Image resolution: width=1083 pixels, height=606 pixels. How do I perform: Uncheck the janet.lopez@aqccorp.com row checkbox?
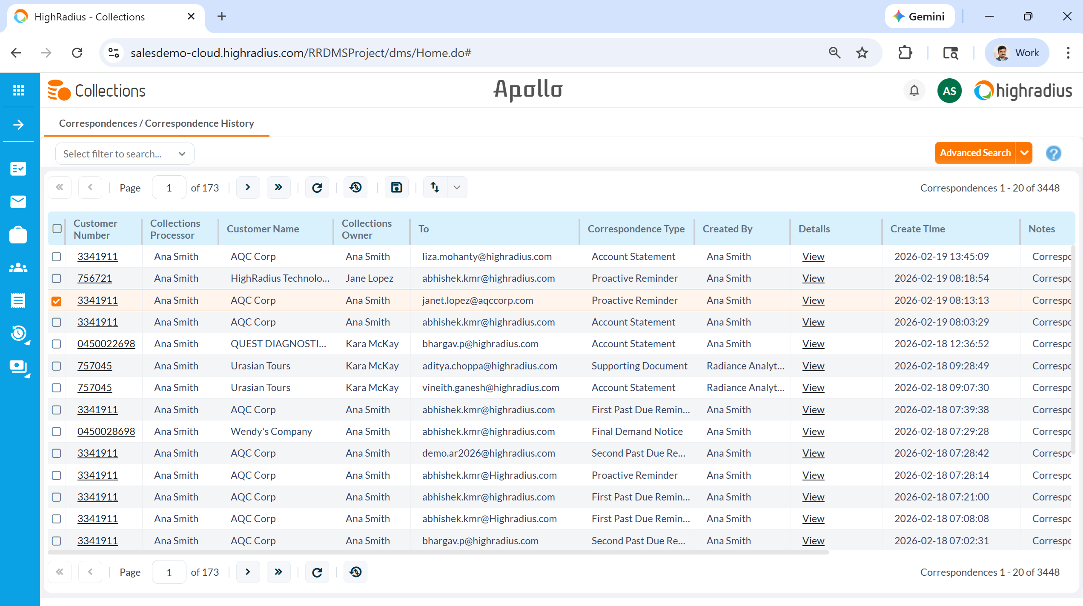click(x=56, y=301)
